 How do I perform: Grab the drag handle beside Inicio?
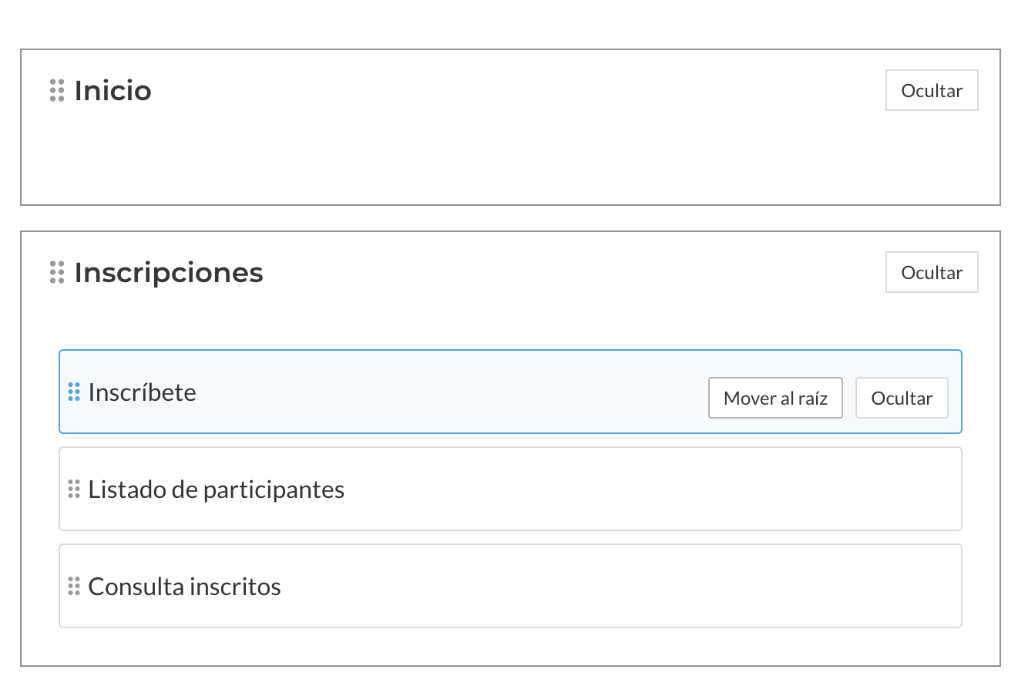[57, 90]
